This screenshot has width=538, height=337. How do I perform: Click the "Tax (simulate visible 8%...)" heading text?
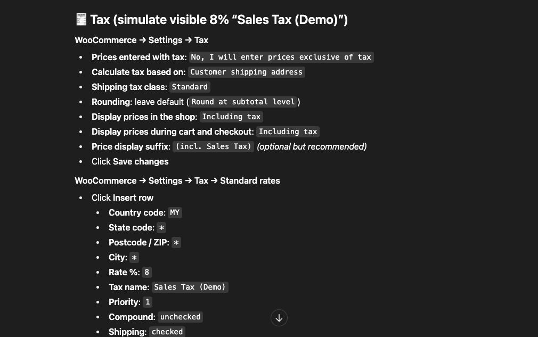click(x=218, y=20)
